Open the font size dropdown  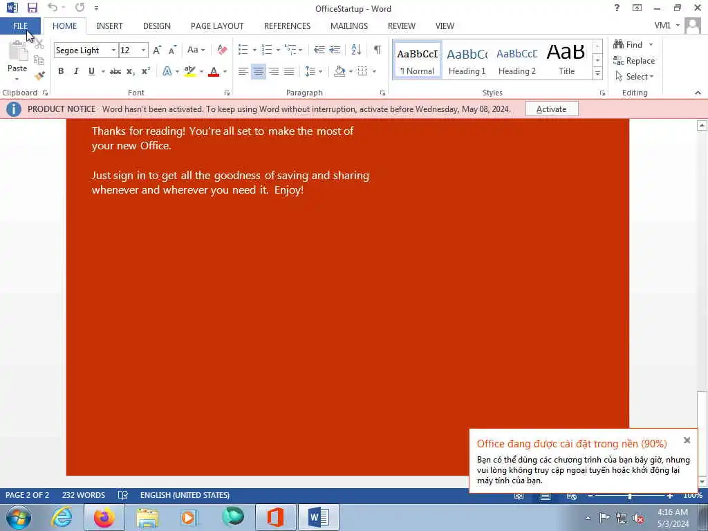pos(144,50)
